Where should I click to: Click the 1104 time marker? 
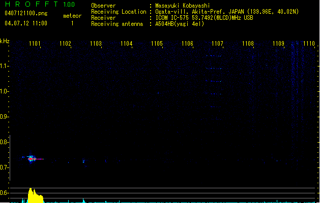coord(126,44)
